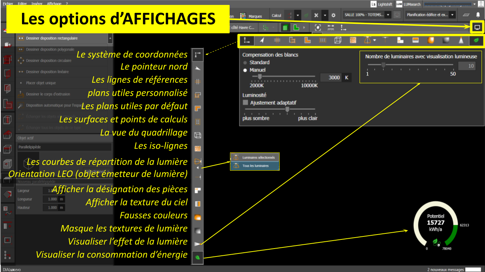Click Placer objet unique
This screenshot has width=485, height=272.
point(63,83)
